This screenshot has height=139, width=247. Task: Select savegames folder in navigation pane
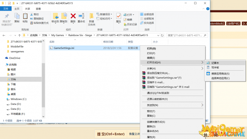point(17,51)
